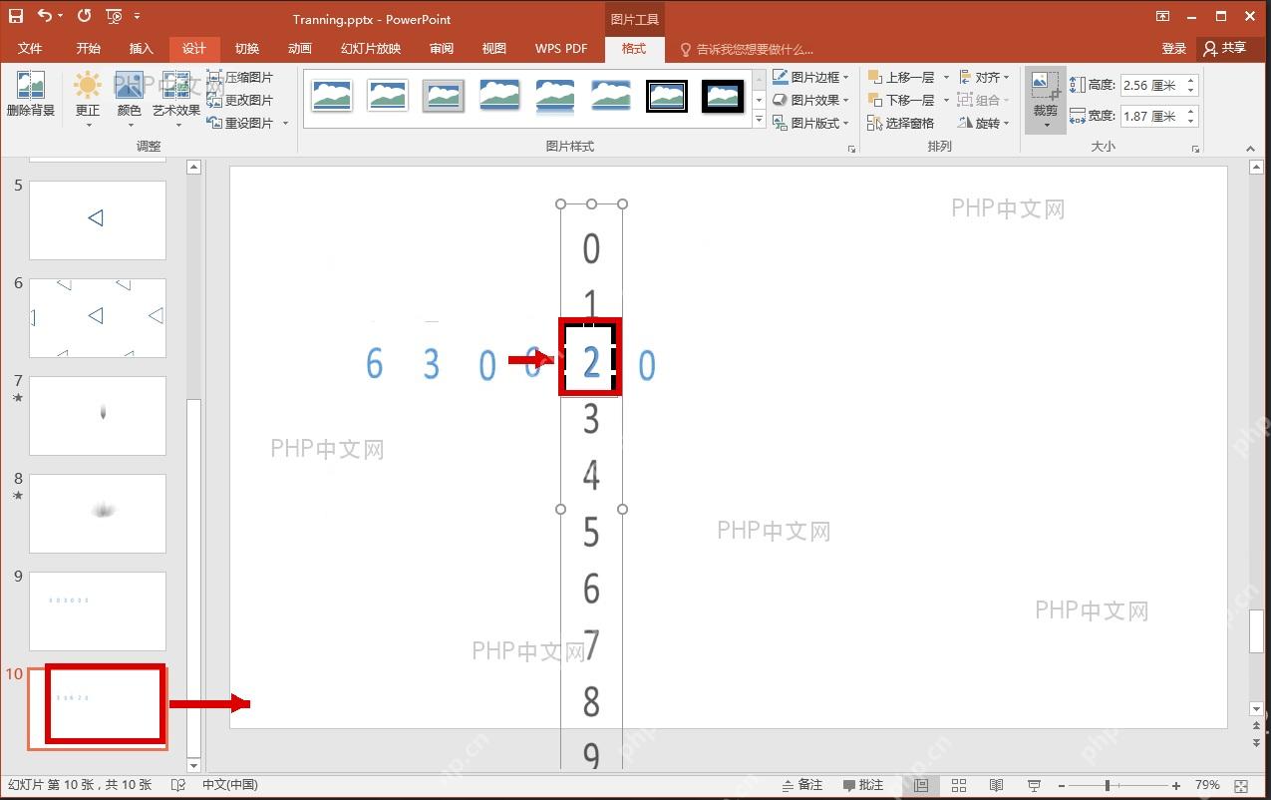This screenshot has height=800, width=1271.
Task: Open the 大小 group dialog launcher
Action: [1195, 149]
